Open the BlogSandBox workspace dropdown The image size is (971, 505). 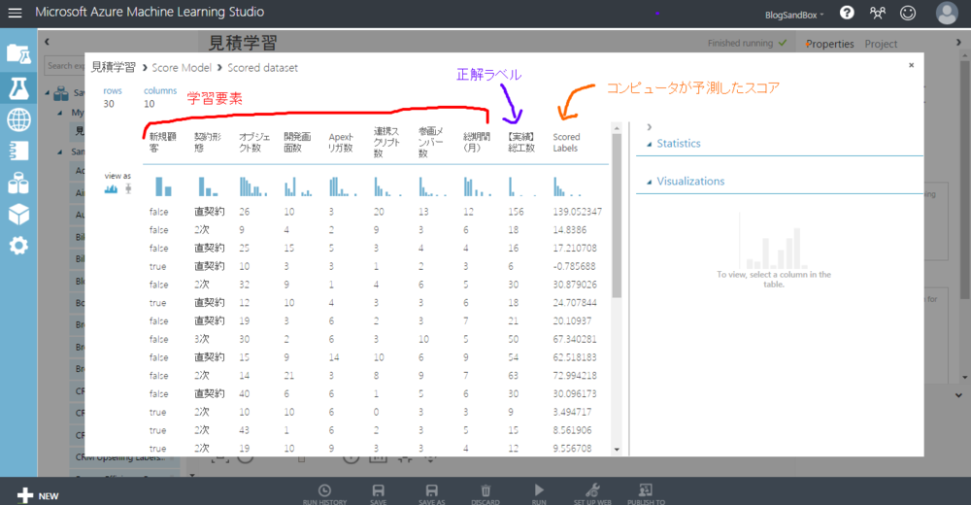794,15
